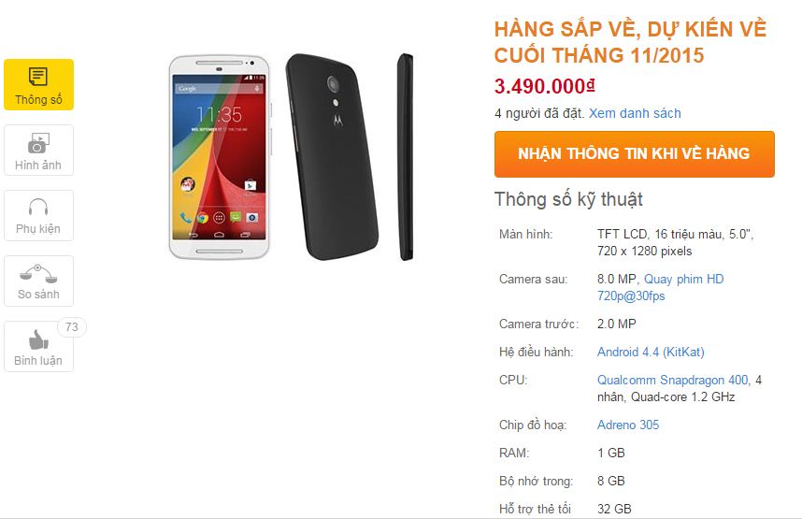Open the Thông số specs icon
This screenshot has height=519, width=802.
pyautogui.click(x=37, y=77)
